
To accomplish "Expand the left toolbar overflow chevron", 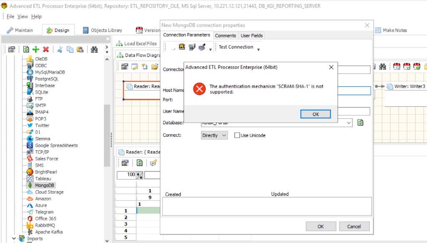I will (x=107, y=49).
